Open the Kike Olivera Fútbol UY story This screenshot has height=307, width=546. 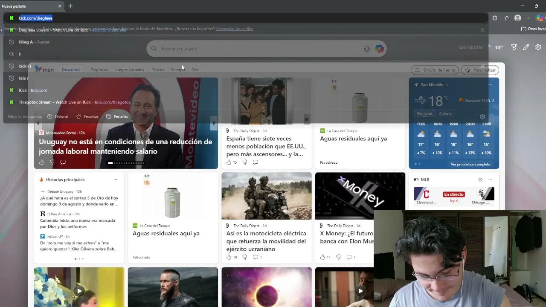[x=79, y=246]
